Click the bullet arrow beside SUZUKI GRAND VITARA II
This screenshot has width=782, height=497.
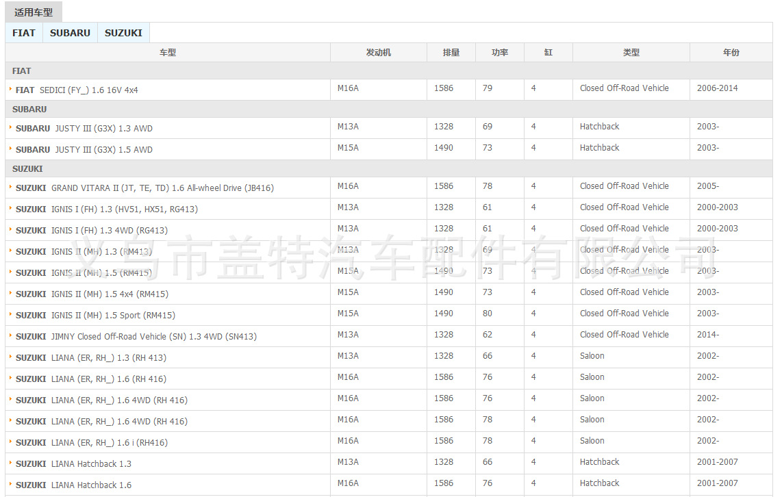[x=10, y=187]
